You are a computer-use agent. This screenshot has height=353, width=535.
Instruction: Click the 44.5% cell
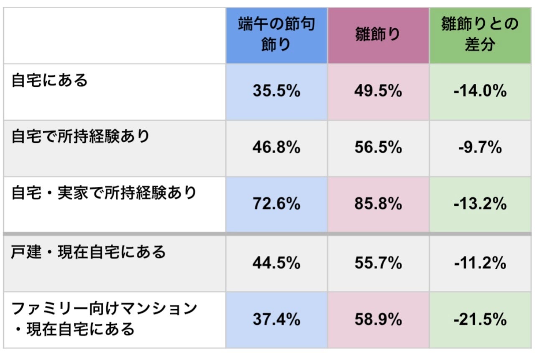click(x=276, y=263)
